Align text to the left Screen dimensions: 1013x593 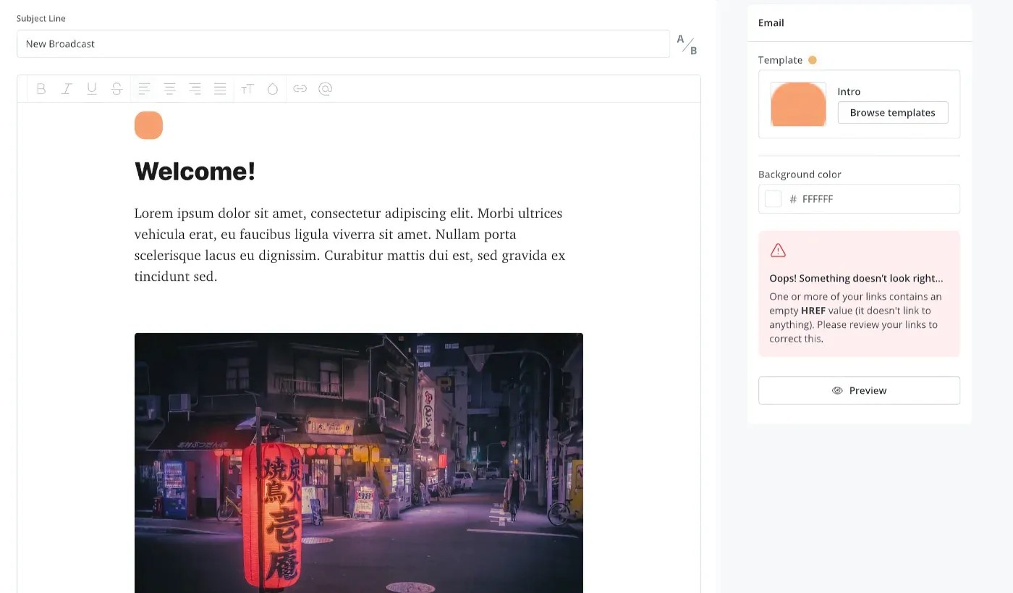point(145,88)
